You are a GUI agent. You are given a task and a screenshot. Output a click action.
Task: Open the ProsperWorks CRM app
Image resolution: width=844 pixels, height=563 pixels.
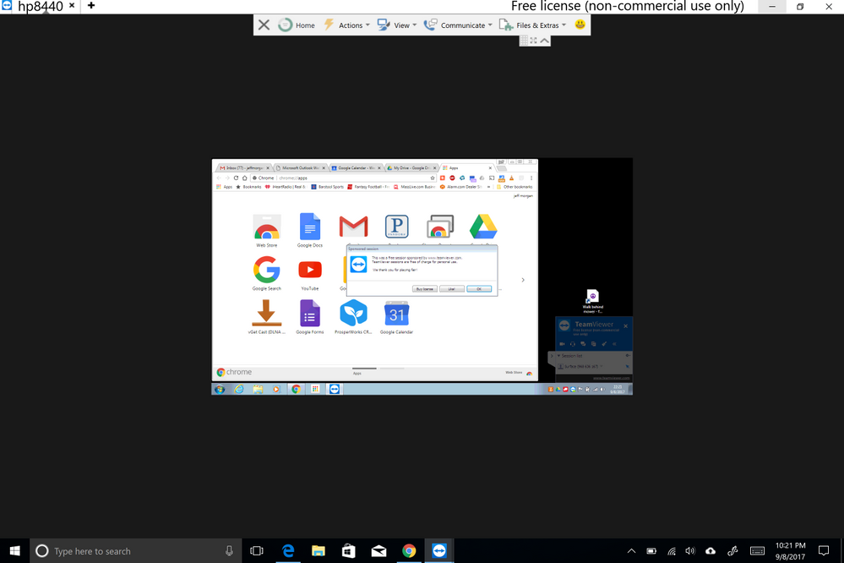[354, 317]
